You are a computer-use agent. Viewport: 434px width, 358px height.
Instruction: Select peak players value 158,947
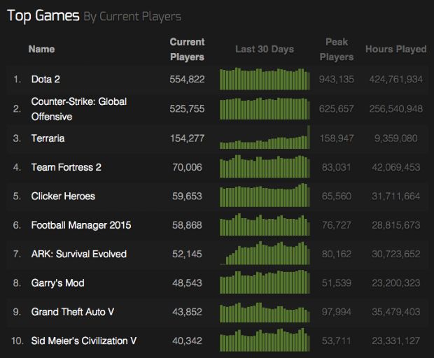coord(337,138)
